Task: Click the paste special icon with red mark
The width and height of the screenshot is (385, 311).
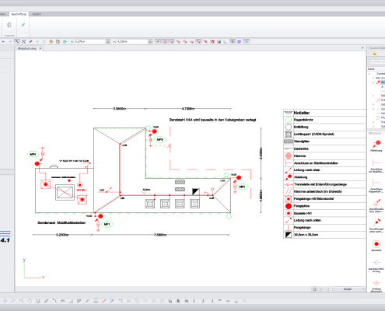Action: click(x=58, y=41)
